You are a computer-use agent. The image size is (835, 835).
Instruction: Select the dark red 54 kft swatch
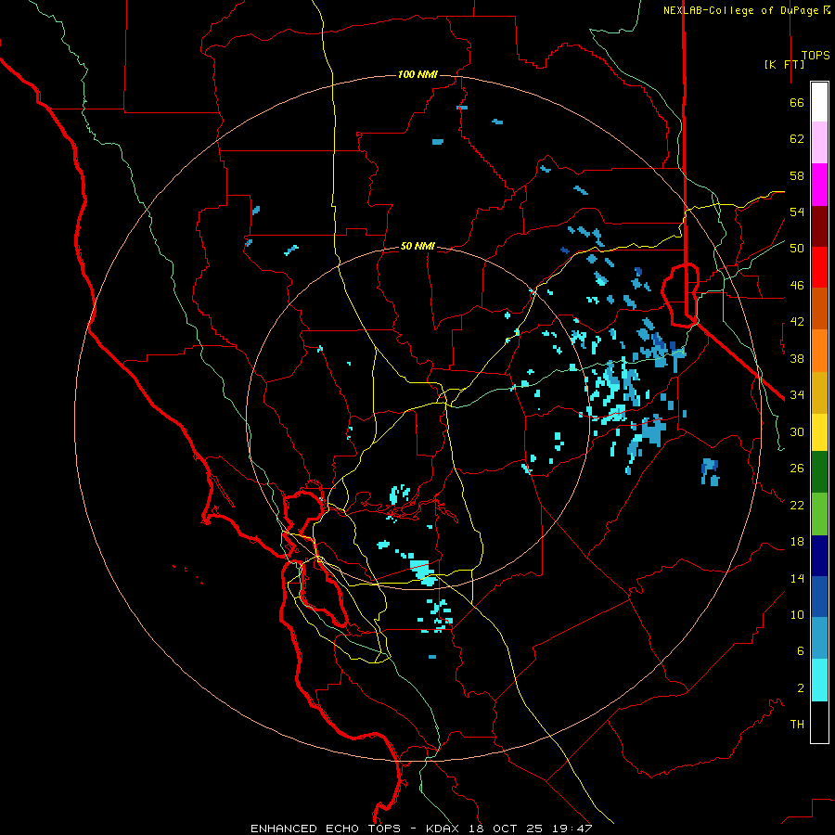click(x=819, y=226)
